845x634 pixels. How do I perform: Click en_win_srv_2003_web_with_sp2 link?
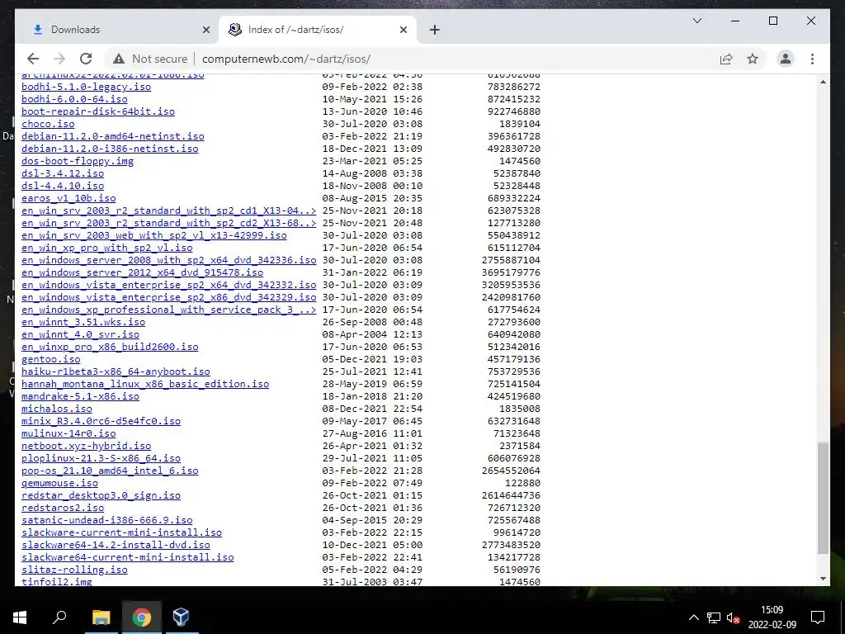coord(154,235)
